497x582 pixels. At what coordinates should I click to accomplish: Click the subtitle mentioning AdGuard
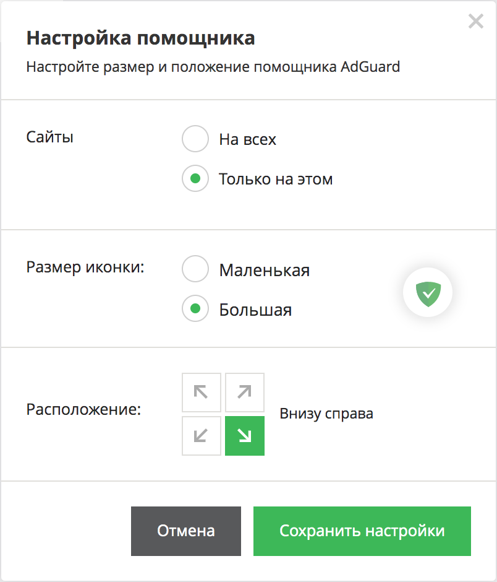click(x=213, y=67)
